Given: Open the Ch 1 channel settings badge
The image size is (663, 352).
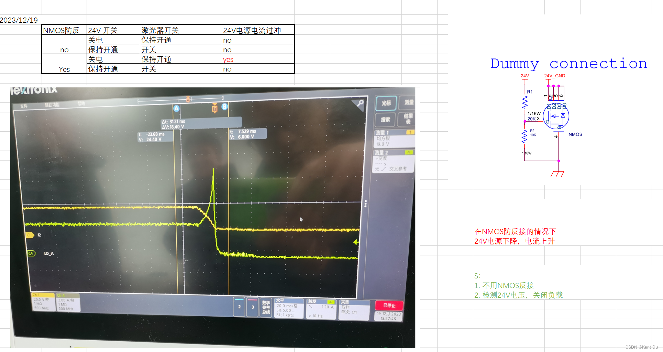Looking at the screenshot, I should (43, 302).
